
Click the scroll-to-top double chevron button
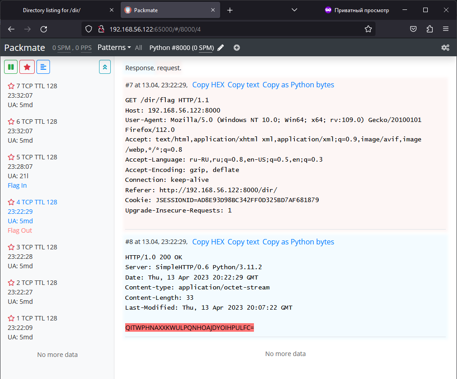(105, 67)
